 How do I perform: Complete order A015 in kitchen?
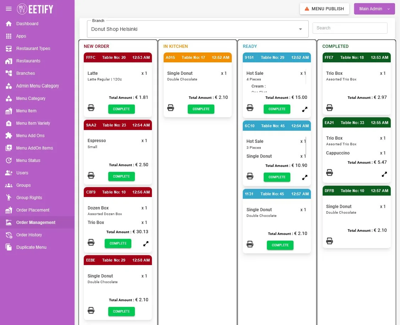coord(201,109)
